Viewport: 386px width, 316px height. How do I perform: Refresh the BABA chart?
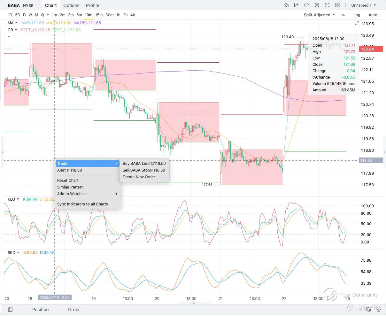[x=307, y=5]
